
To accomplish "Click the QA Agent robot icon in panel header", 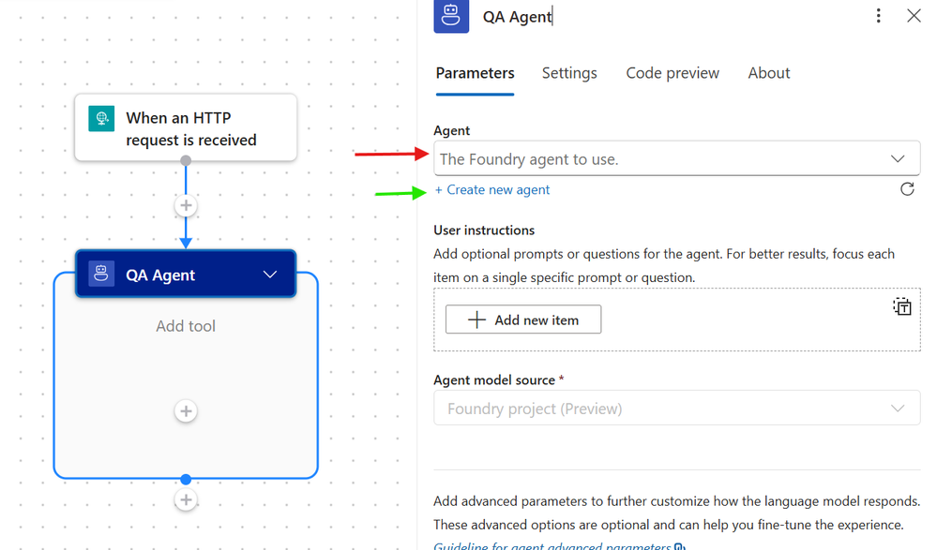I will (451, 16).
